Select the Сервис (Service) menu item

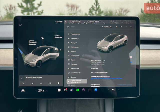(x=72, y=77)
